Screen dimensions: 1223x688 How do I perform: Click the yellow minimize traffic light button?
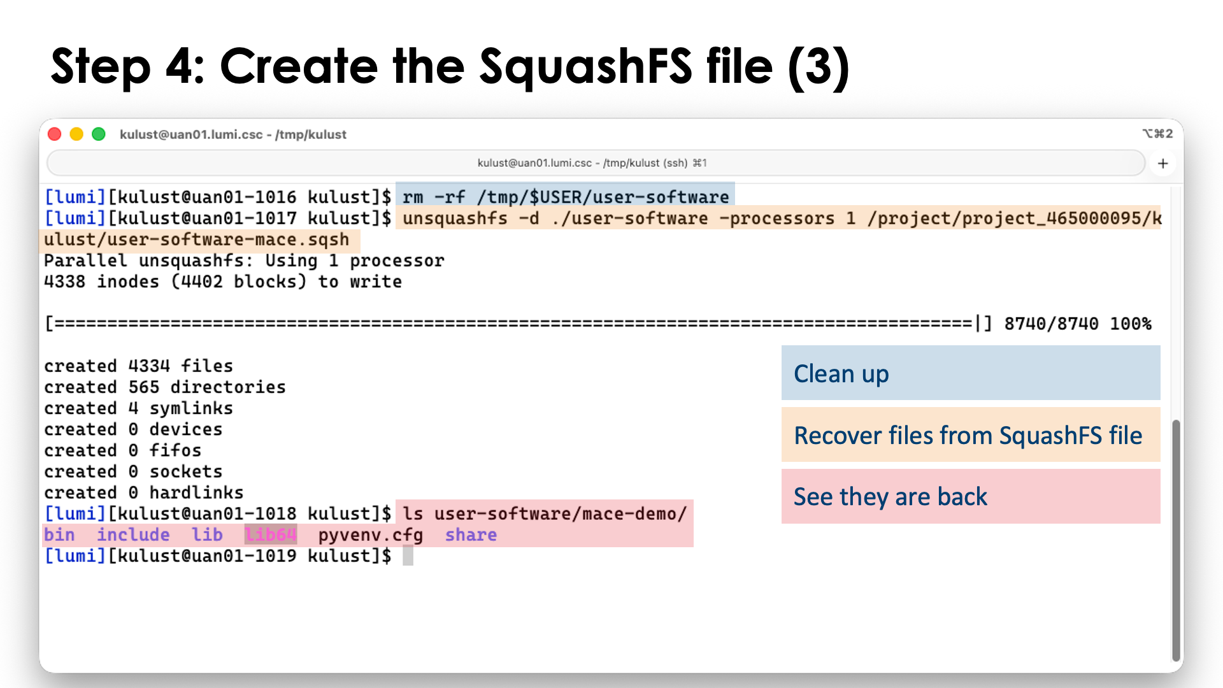[x=77, y=134]
